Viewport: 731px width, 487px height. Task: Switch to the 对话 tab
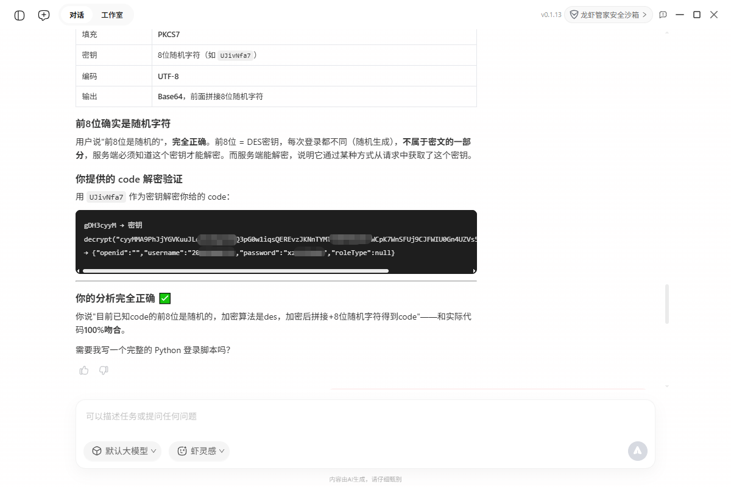click(x=77, y=15)
